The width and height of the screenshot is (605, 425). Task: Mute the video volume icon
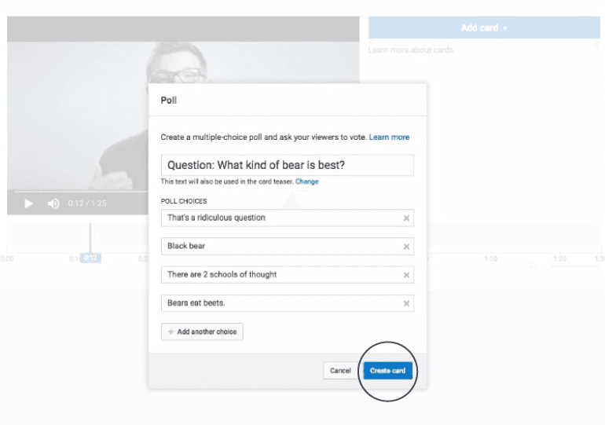pyautogui.click(x=53, y=203)
